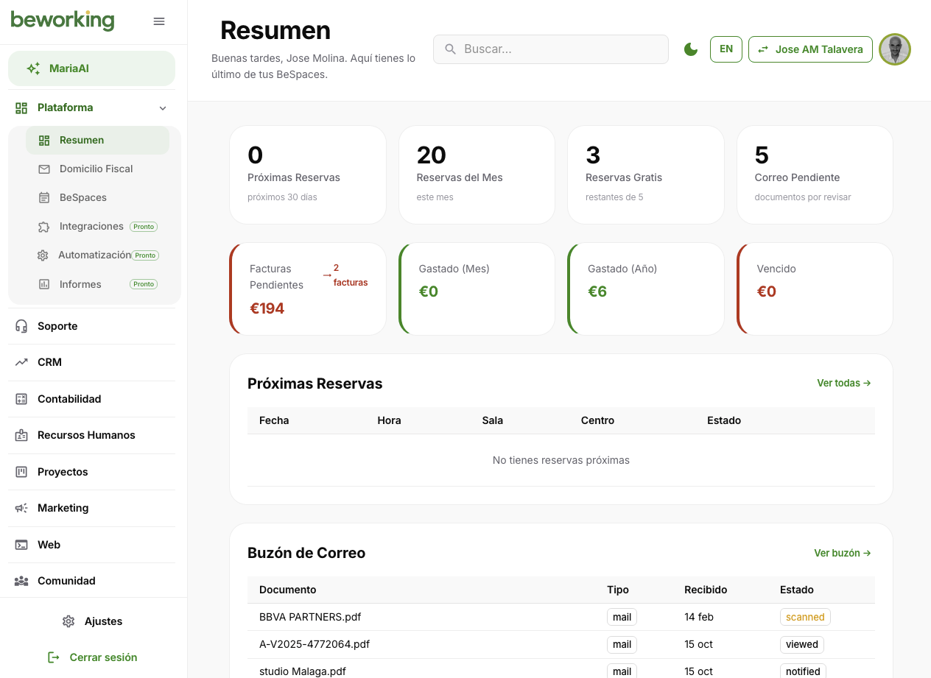Open MariaAI assistant

91,68
